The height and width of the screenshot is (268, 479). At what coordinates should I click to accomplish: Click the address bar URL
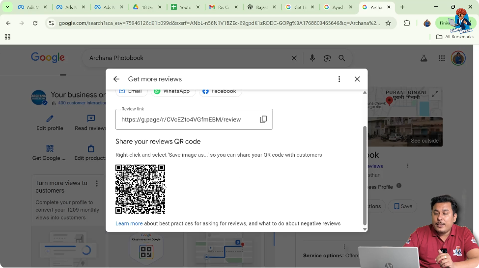coord(219,23)
